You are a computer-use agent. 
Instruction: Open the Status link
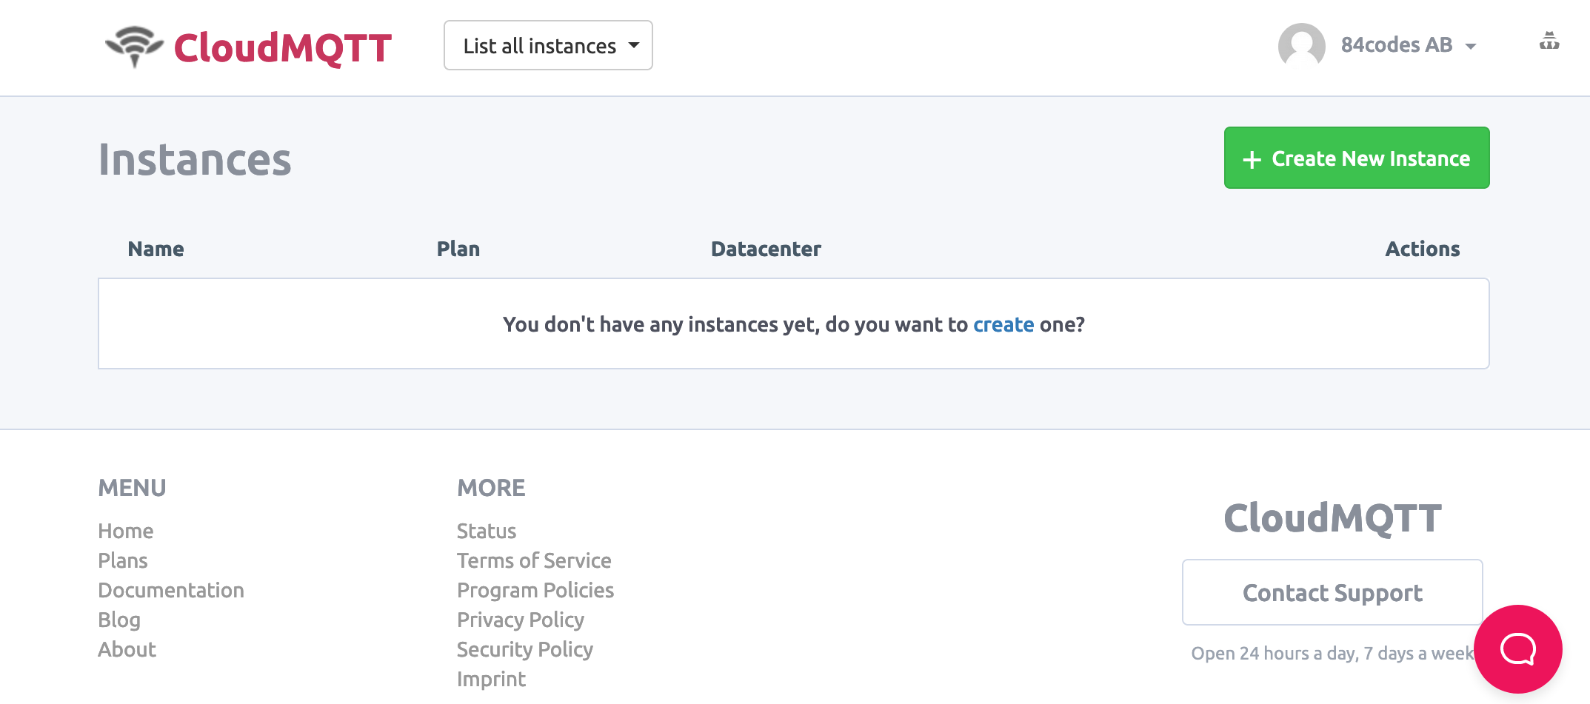(x=487, y=531)
